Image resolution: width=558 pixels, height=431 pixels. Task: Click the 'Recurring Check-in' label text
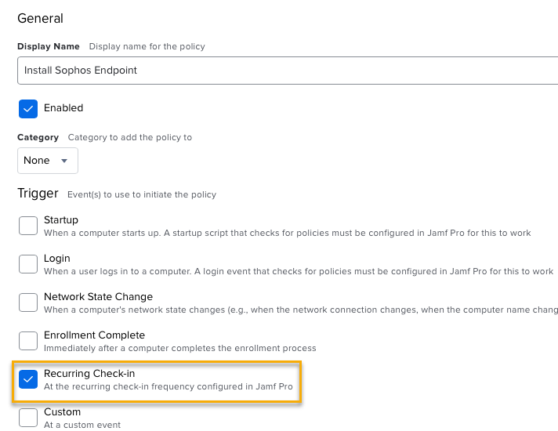click(x=89, y=373)
